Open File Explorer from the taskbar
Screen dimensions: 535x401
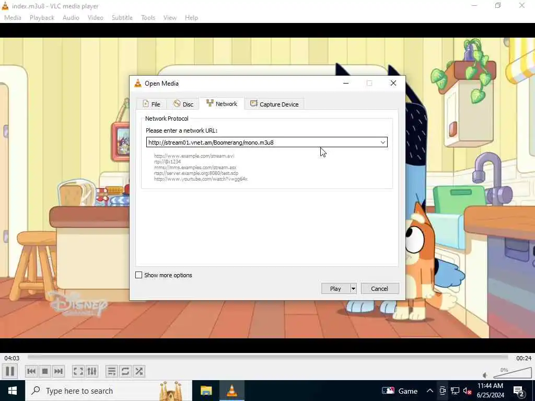click(x=206, y=391)
